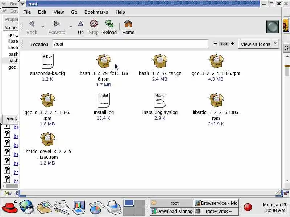Select the libstdc_3_2_2_5_i386.rpm package icon
Image resolution: width=290 pixels, height=217 pixels.
(216, 100)
